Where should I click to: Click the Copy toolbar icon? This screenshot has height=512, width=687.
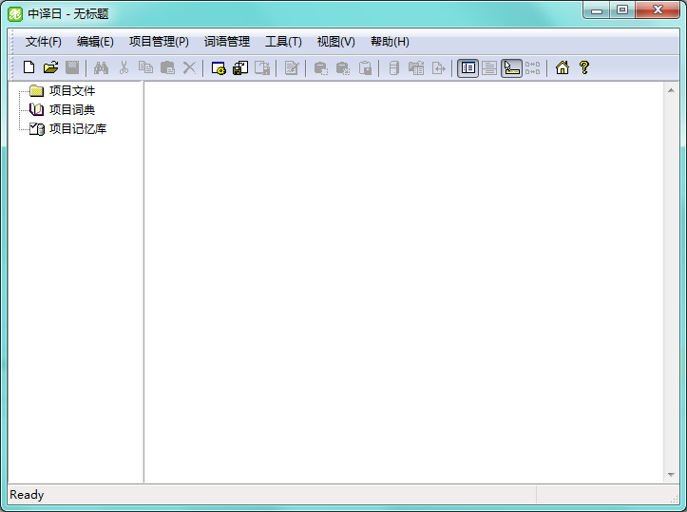[x=145, y=67]
